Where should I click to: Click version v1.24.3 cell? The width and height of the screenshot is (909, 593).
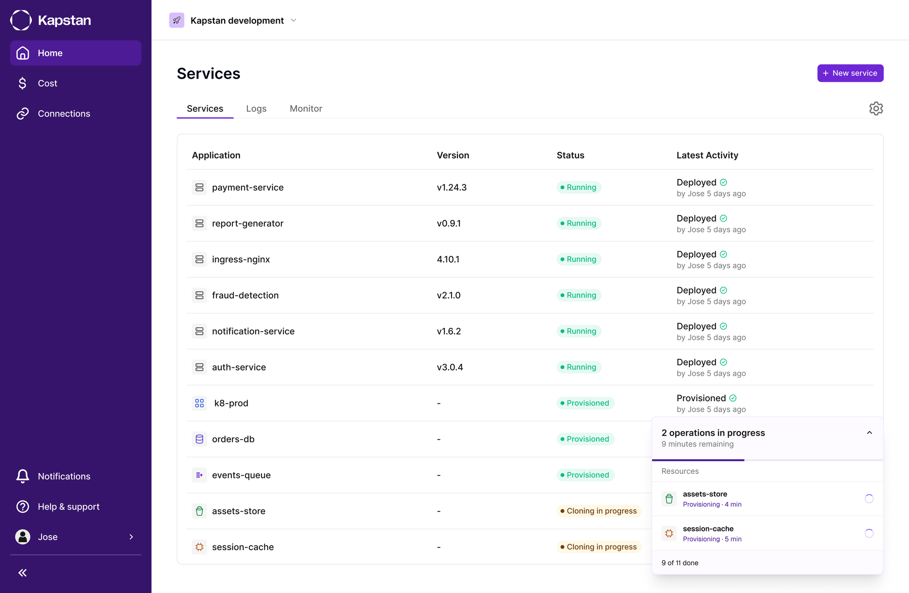pyautogui.click(x=451, y=187)
